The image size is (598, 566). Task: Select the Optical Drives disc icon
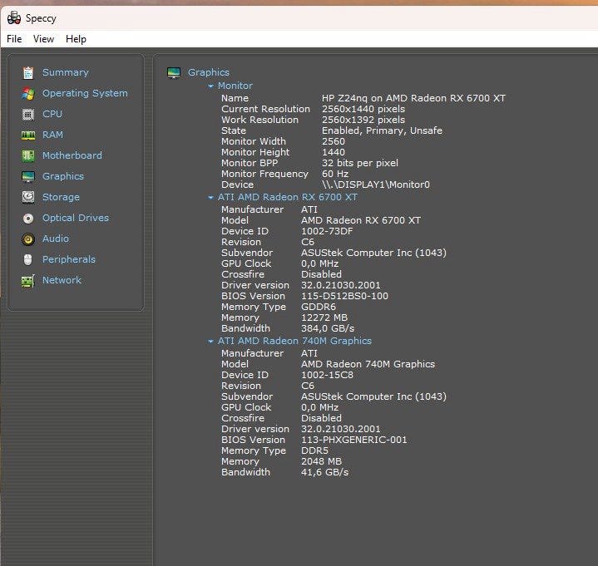28,219
